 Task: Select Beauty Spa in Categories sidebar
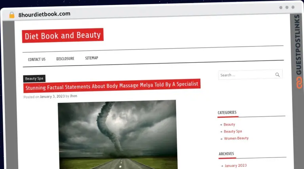click(x=233, y=132)
